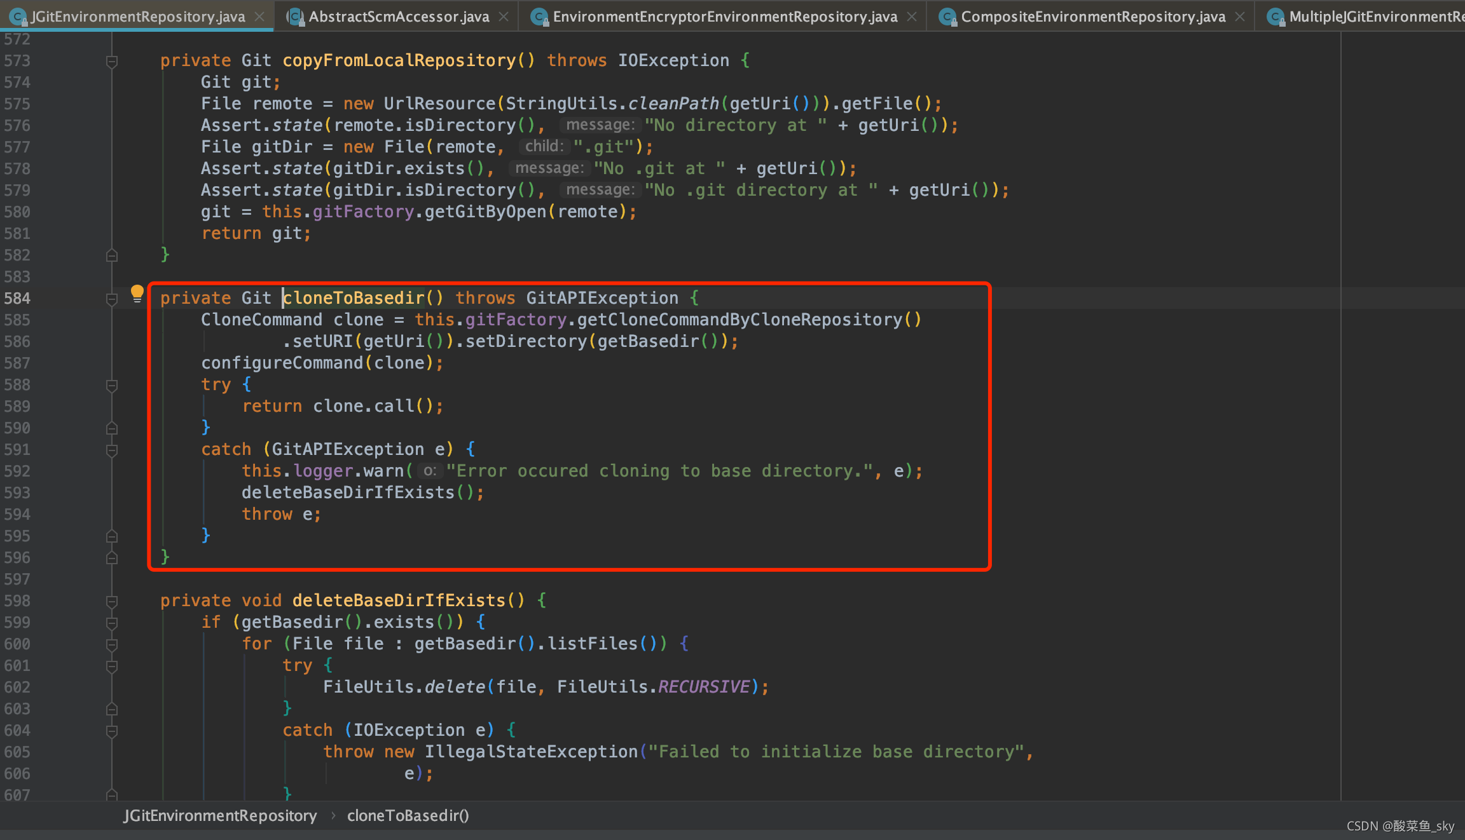The height and width of the screenshot is (840, 1465).
Task: Click cloneToBasedir() in the breadcrumb bar
Action: click(x=408, y=815)
